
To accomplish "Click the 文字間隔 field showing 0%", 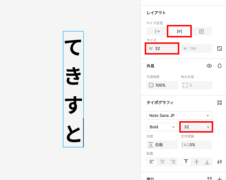I will pos(196,145).
